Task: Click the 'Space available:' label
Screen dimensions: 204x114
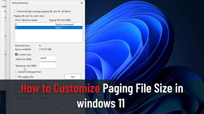Action: pos(23,49)
